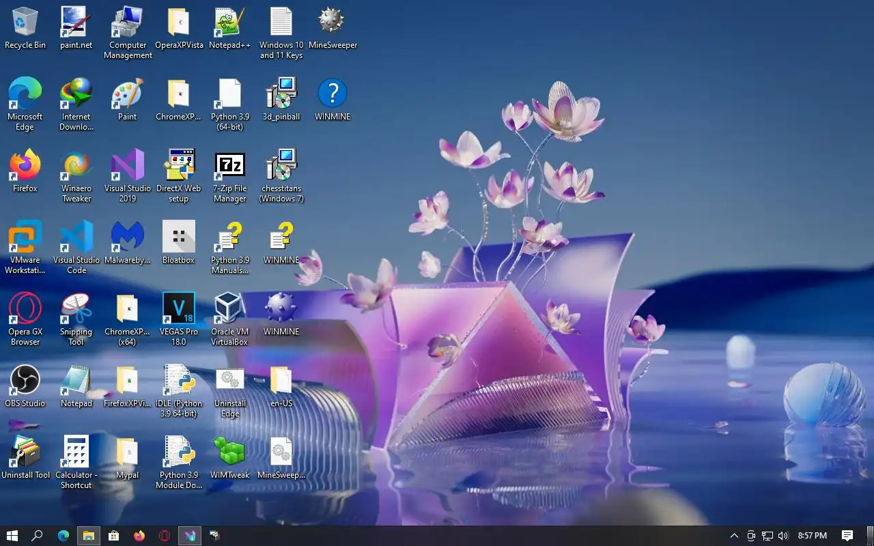Select the Mypal folder

click(x=128, y=458)
